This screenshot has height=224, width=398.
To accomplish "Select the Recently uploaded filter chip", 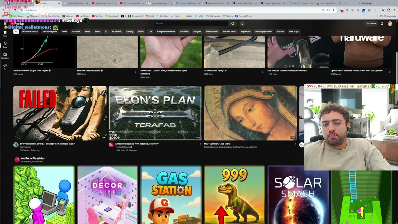I will (263, 31).
